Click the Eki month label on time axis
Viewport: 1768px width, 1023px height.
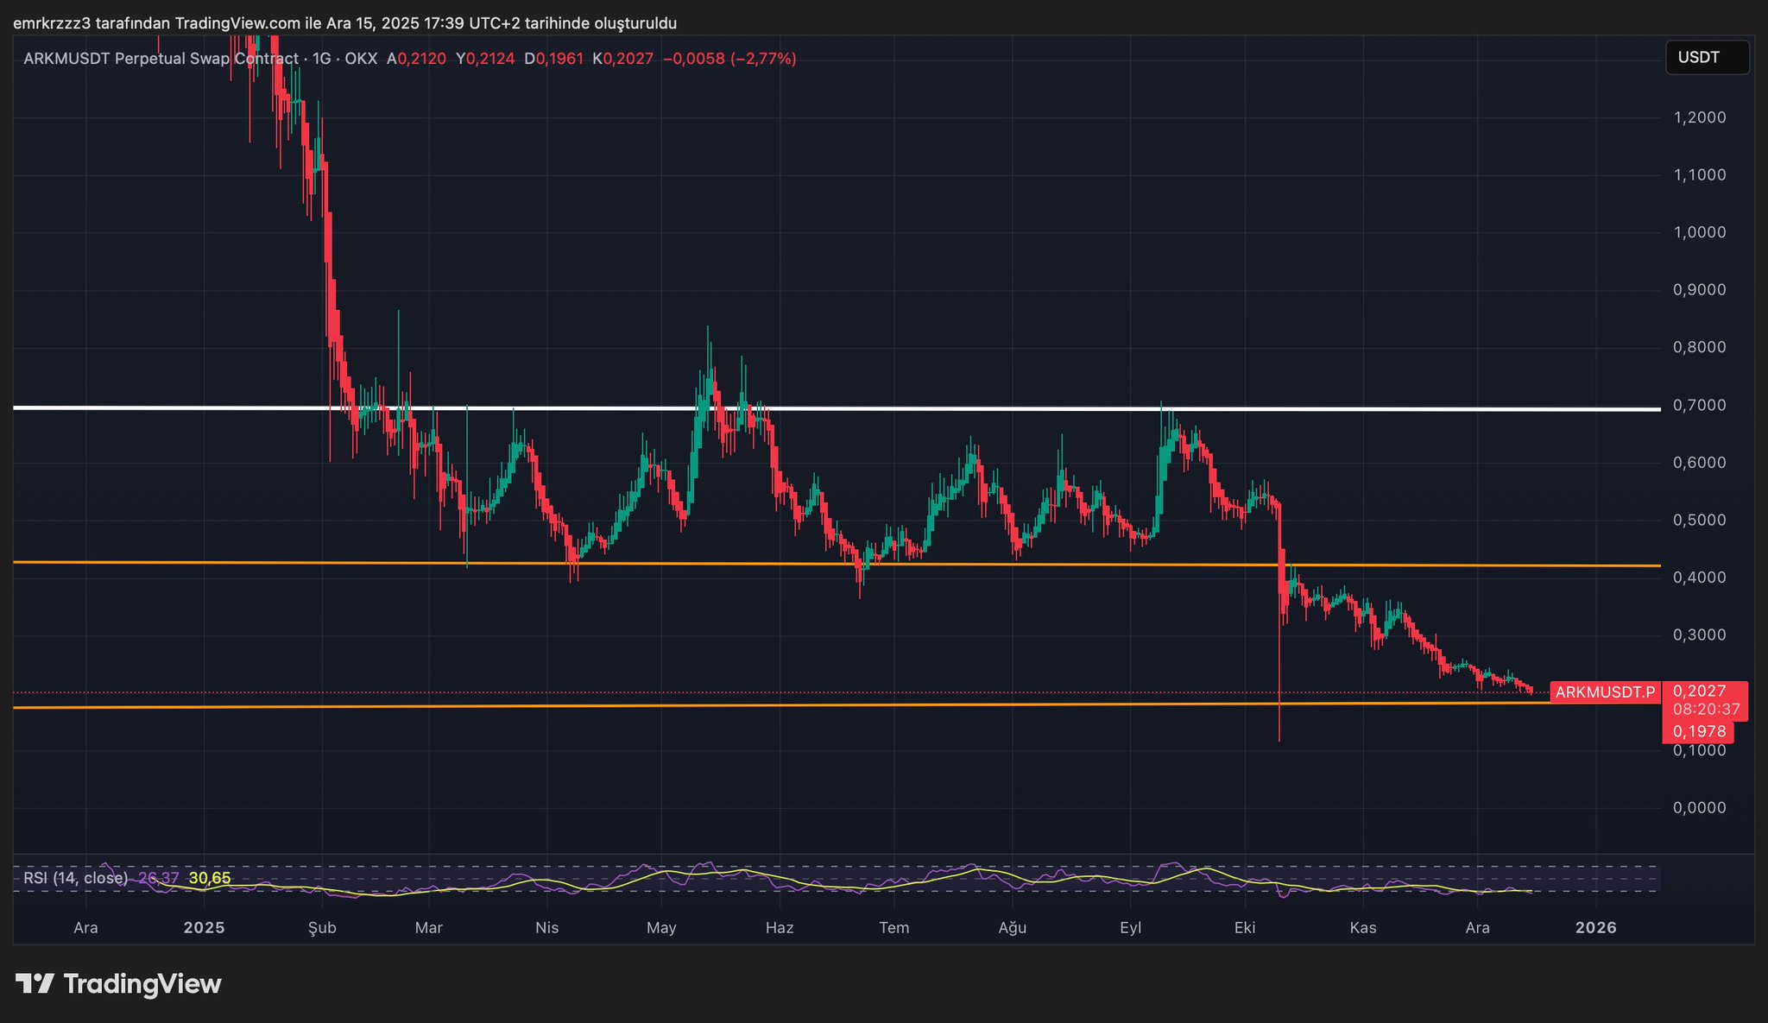(x=1244, y=928)
